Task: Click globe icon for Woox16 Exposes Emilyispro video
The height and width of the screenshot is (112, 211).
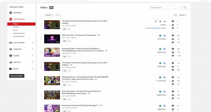Action: pyautogui.click(x=165, y=49)
